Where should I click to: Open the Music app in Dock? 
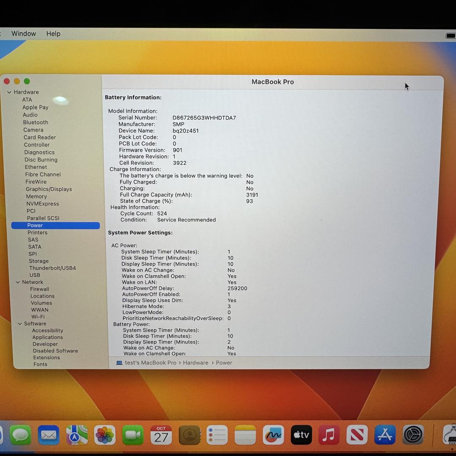[x=329, y=435]
